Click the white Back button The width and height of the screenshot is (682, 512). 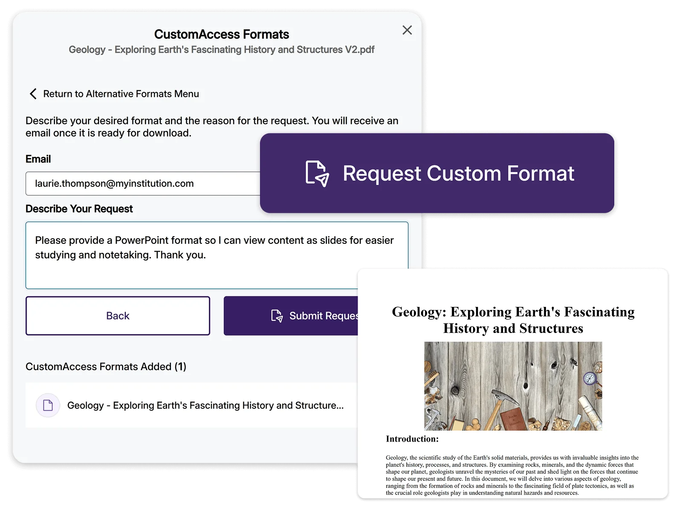coord(118,316)
